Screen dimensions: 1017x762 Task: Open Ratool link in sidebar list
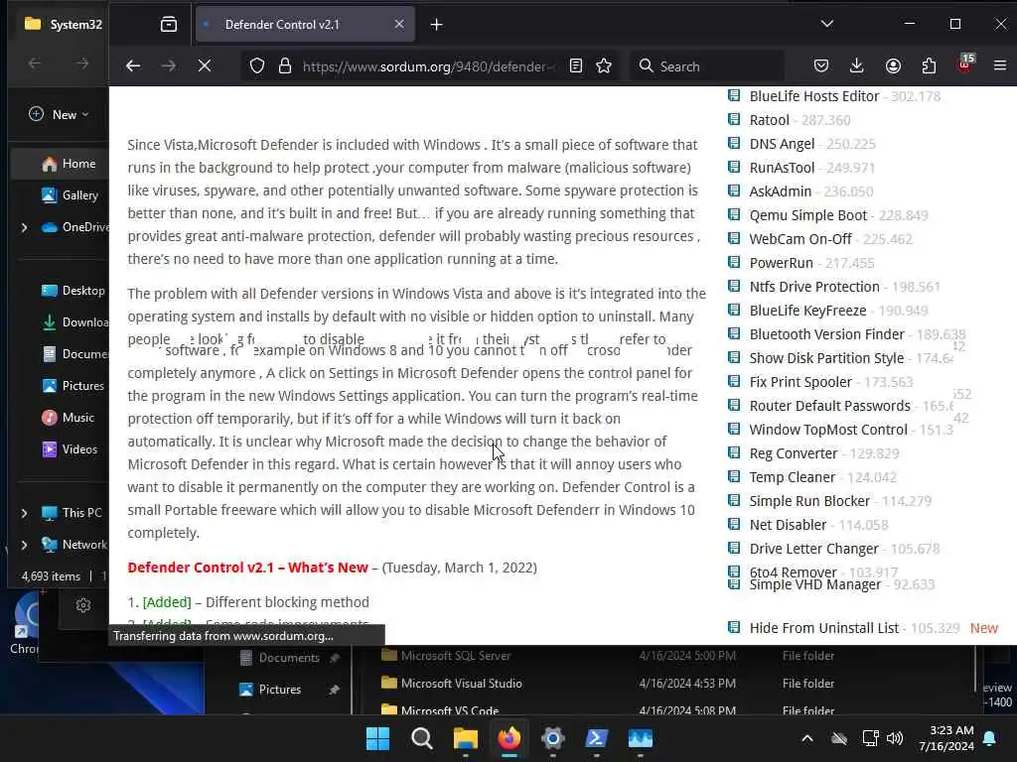(x=770, y=120)
